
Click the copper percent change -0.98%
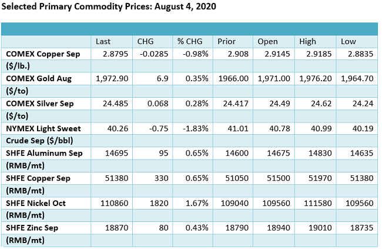(x=189, y=53)
